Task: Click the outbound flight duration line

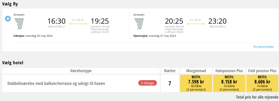Action: click(78, 24)
